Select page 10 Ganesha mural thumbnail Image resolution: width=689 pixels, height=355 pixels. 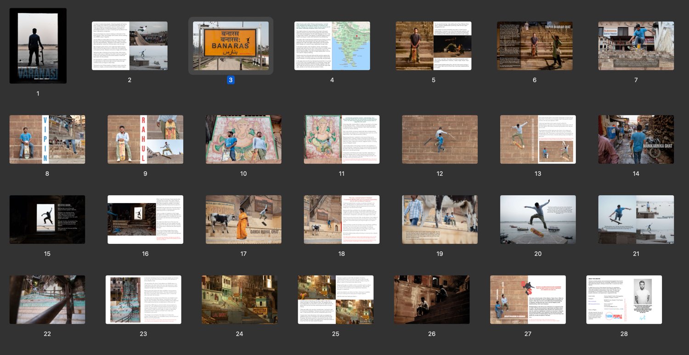[x=243, y=140]
